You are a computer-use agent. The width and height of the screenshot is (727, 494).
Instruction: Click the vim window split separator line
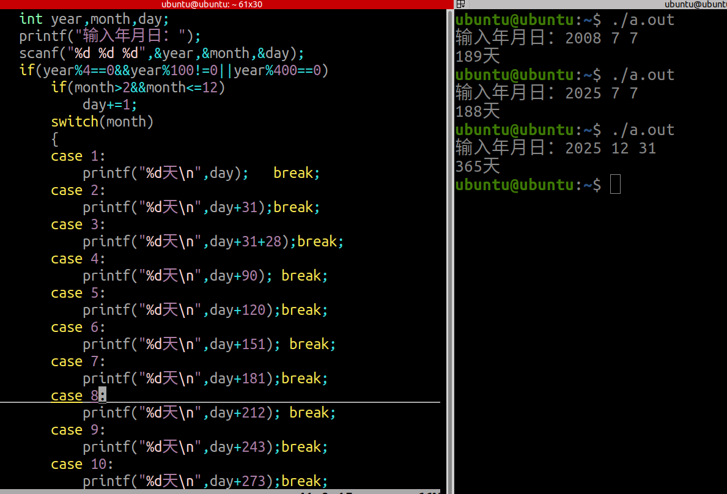(220, 403)
